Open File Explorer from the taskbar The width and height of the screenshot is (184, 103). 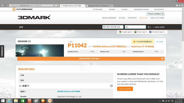tap(16, 101)
